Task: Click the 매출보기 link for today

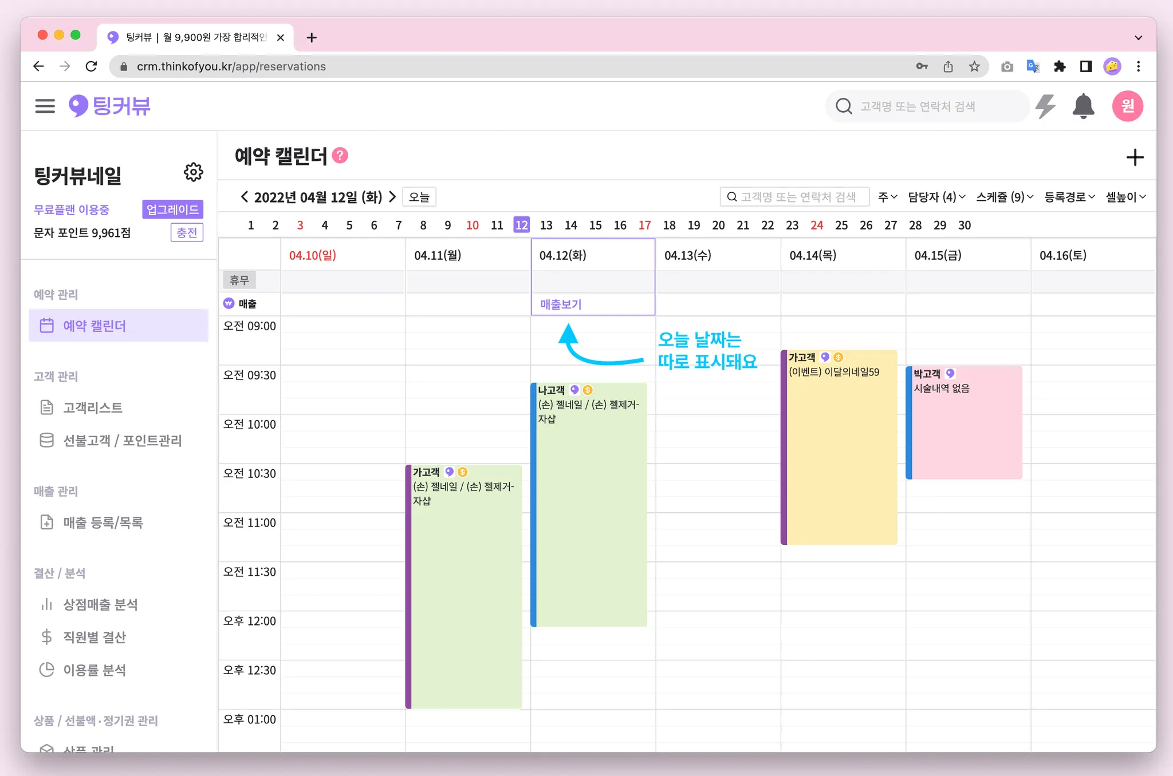Action: click(x=561, y=304)
